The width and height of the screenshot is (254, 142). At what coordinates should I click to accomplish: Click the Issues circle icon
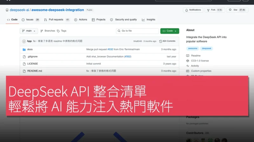click(x=23, y=20)
